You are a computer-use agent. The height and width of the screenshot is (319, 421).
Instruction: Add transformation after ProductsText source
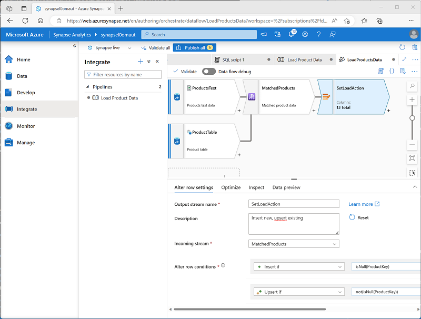(239, 111)
